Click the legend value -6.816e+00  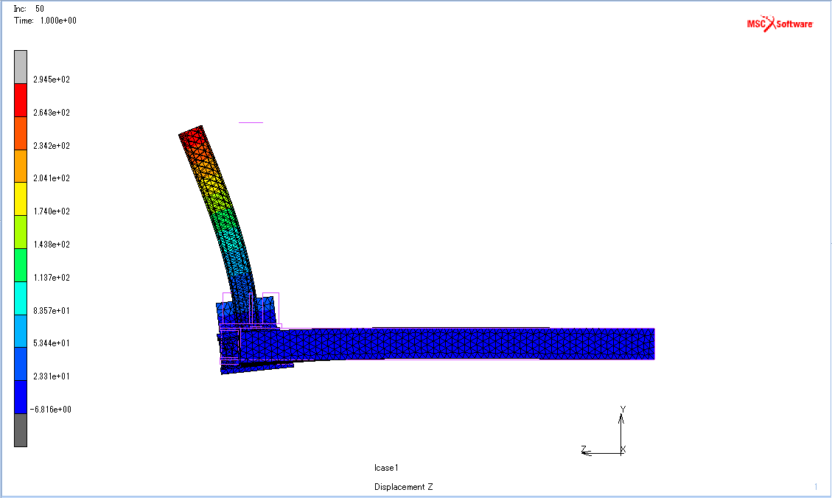click(50, 410)
